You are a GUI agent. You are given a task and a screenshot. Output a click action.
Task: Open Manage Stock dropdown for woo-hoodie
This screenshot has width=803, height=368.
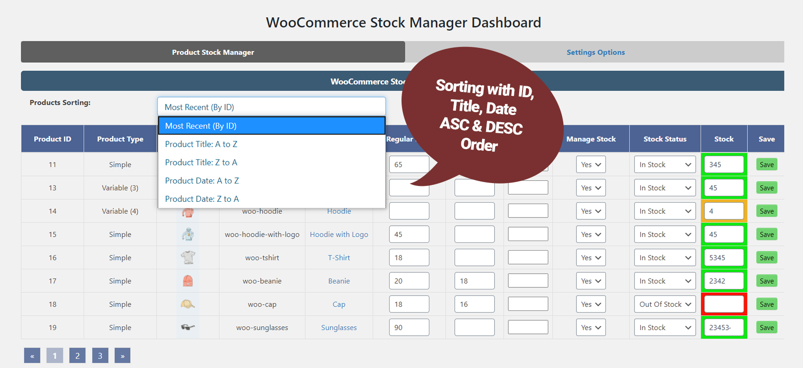(x=591, y=211)
